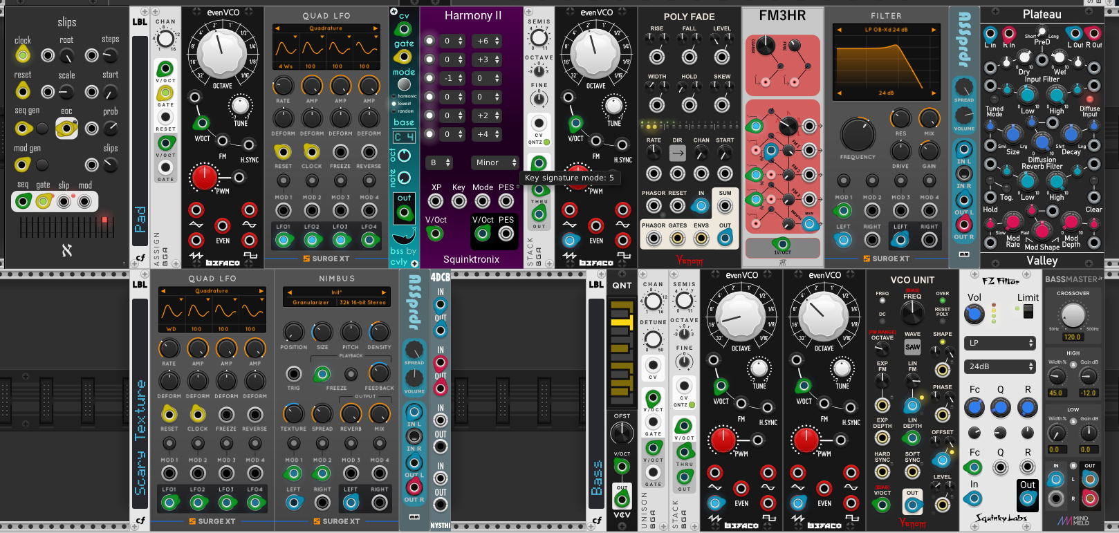Click the right arrow next to Nimbus Init preset
The width and height of the screenshot is (1119, 533).
pyautogui.click(x=382, y=292)
